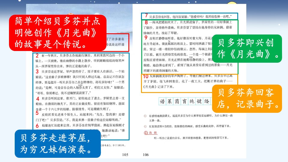Click the line starting 姑娘连忙站起来让座

(x=83, y=125)
